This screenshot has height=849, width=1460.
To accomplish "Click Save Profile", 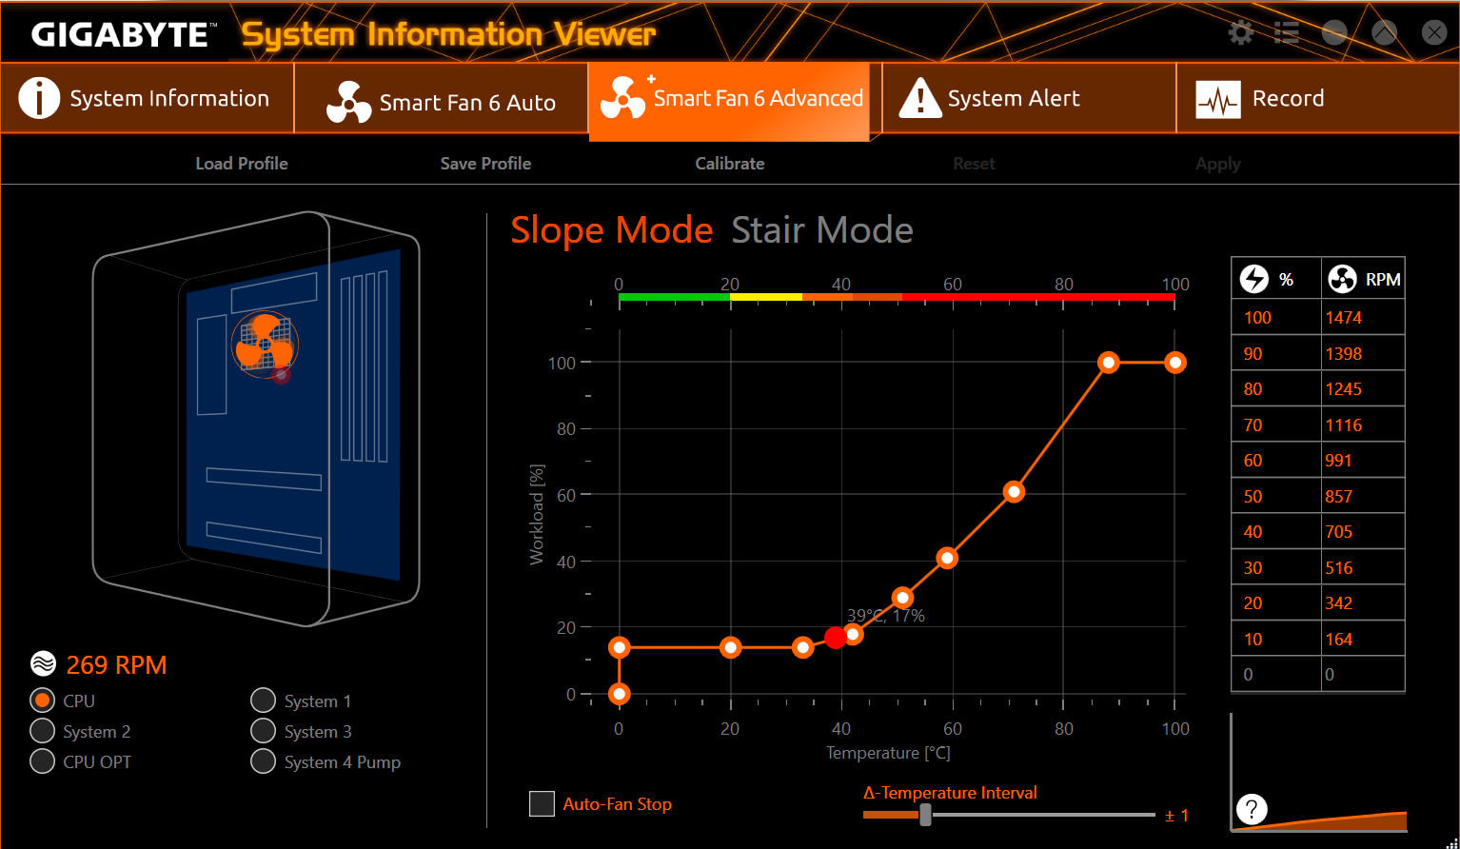I will point(486,164).
